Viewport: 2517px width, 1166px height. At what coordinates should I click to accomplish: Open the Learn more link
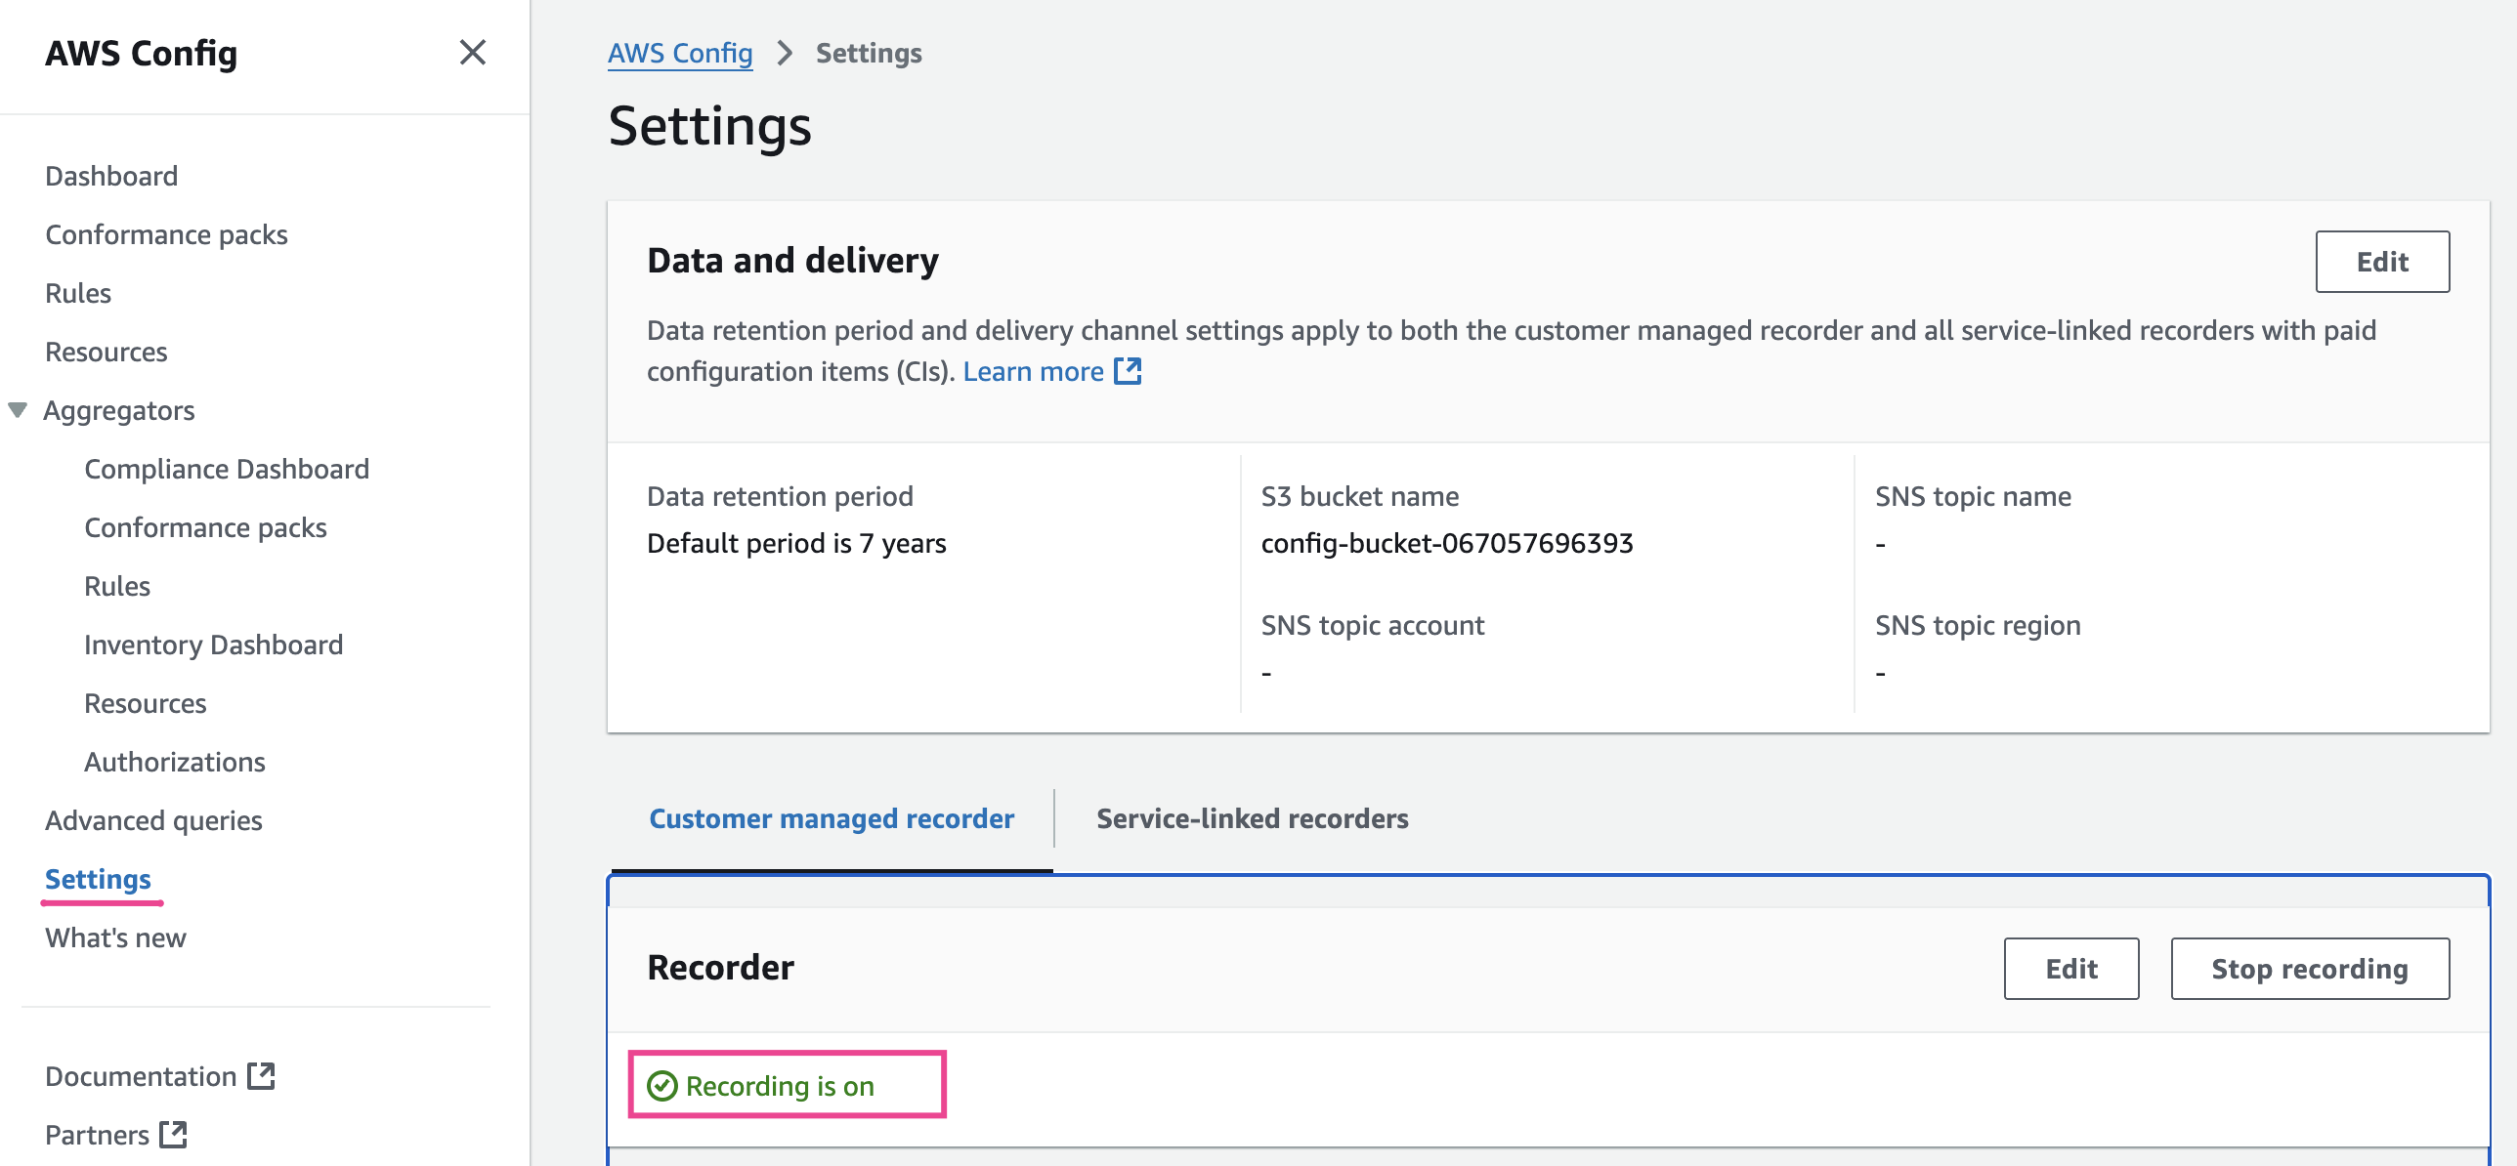[1033, 371]
